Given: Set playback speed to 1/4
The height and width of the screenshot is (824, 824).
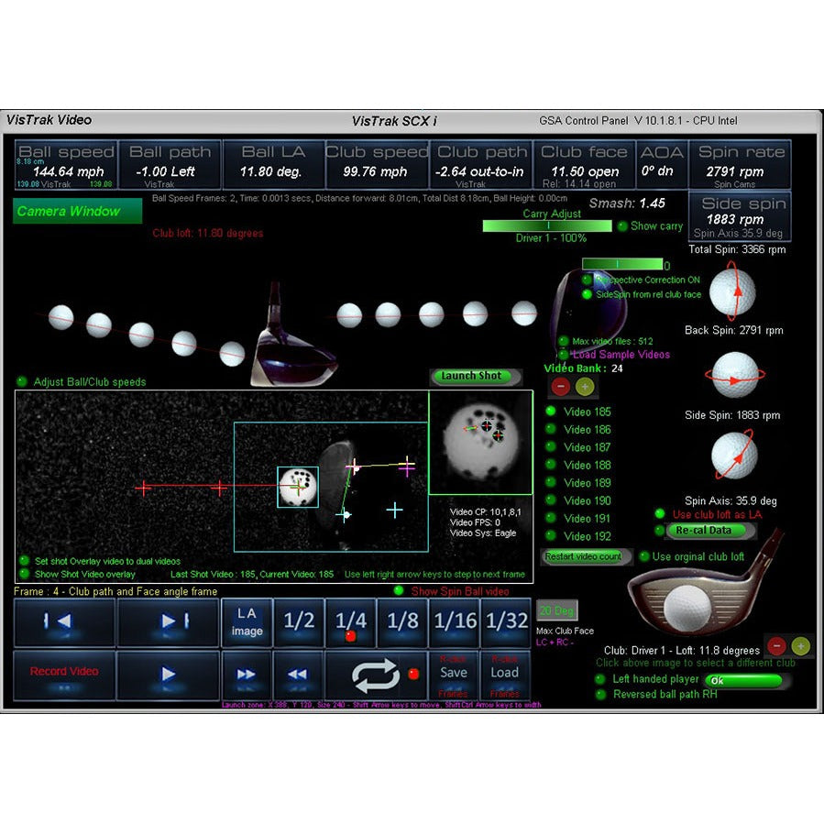Looking at the screenshot, I should click(x=350, y=621).
